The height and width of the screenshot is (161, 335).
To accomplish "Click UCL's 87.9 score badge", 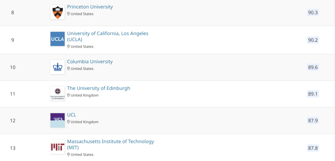I will click(313, 121).
